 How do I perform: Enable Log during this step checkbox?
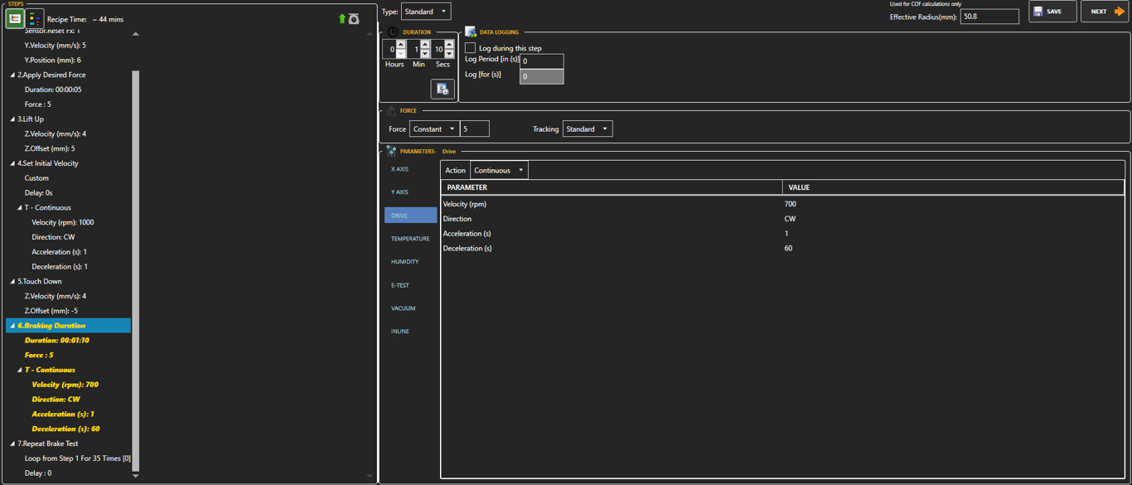[471, 48]
